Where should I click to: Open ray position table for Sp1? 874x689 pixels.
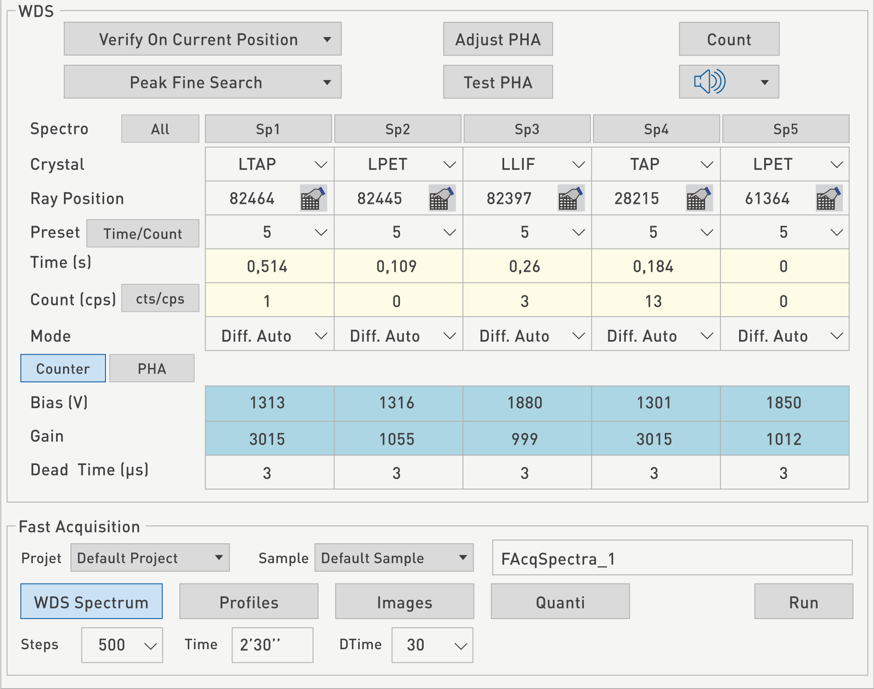click(313, 199)
